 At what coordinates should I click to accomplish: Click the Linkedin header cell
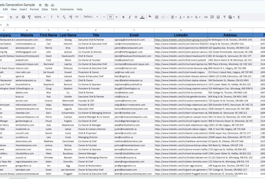point(181,35)
